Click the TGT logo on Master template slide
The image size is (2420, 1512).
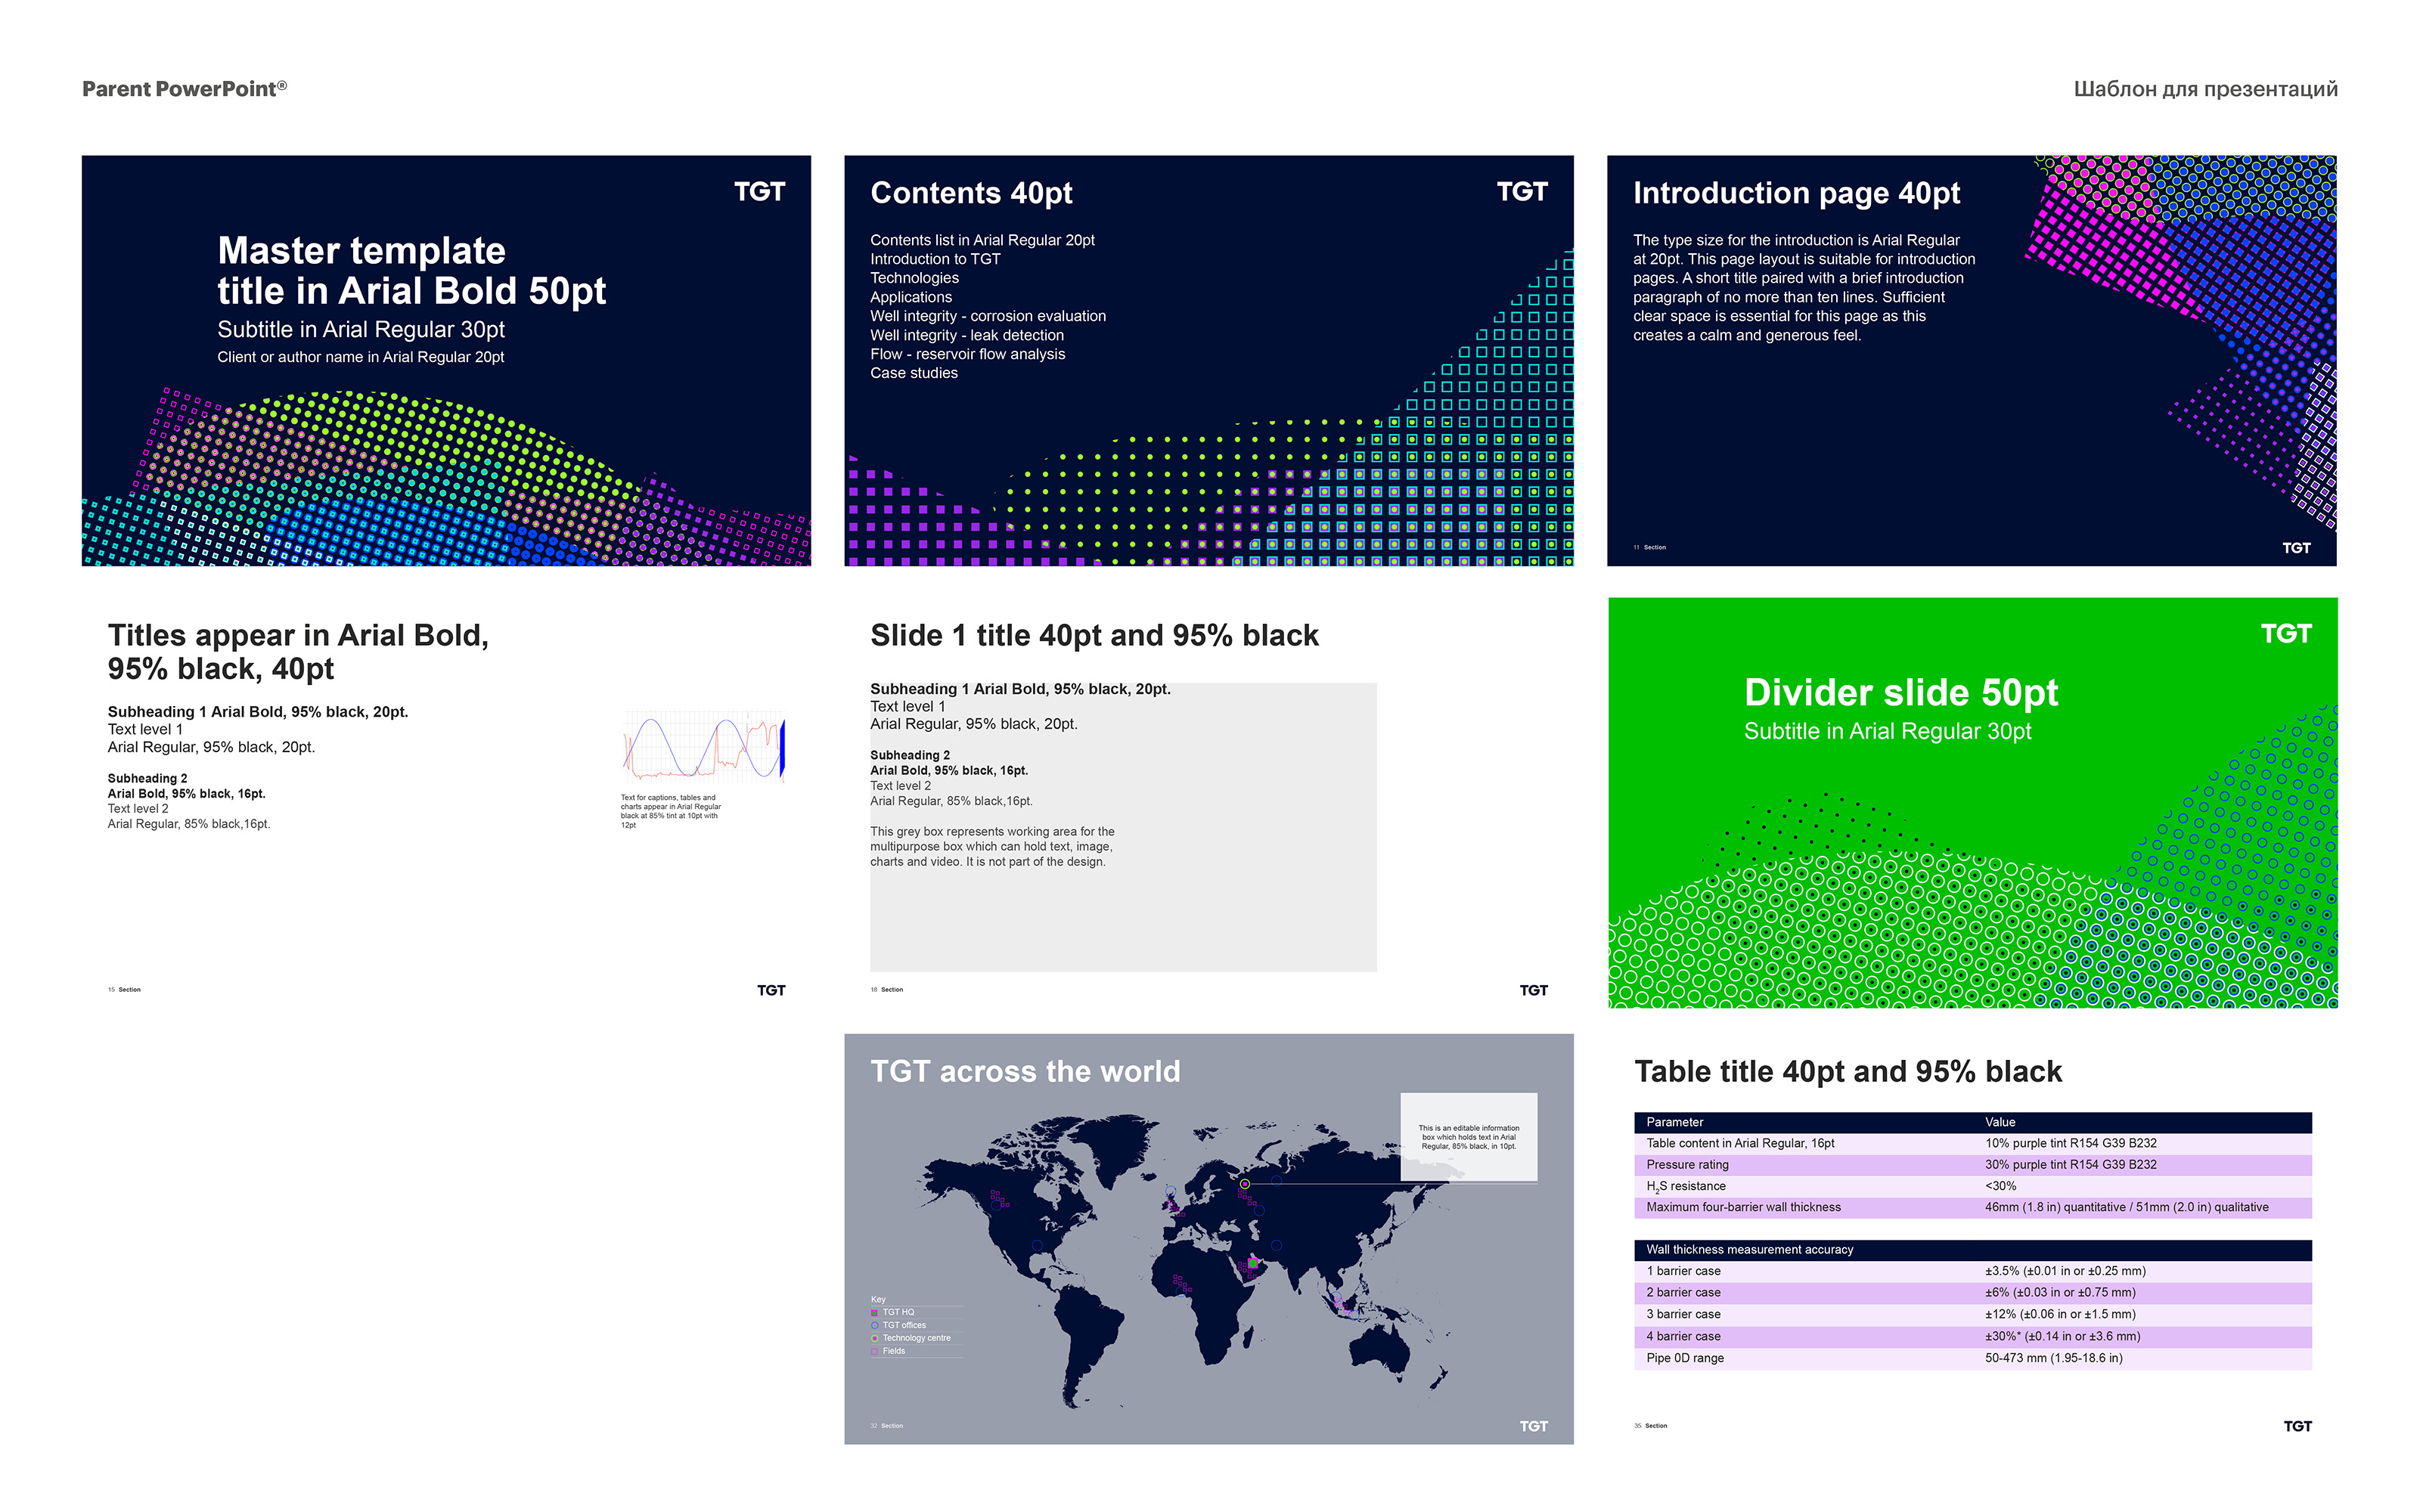coord(759,192)
